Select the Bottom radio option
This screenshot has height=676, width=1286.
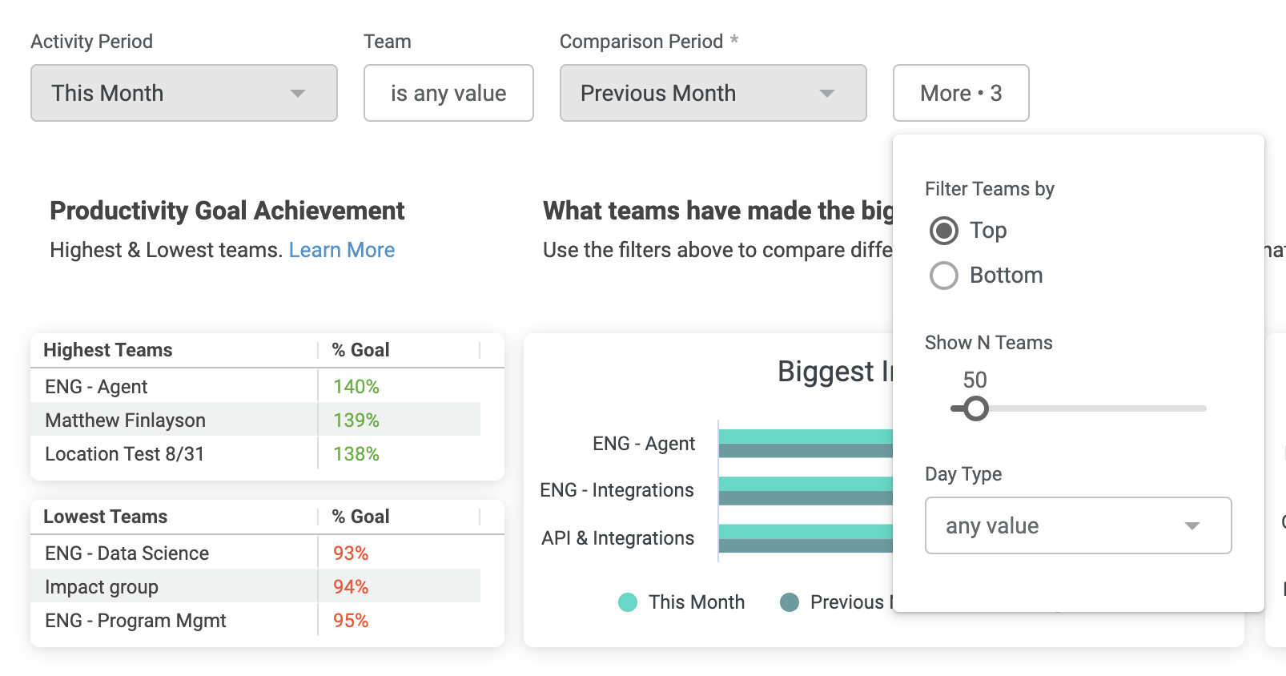(x=944, y=276)
